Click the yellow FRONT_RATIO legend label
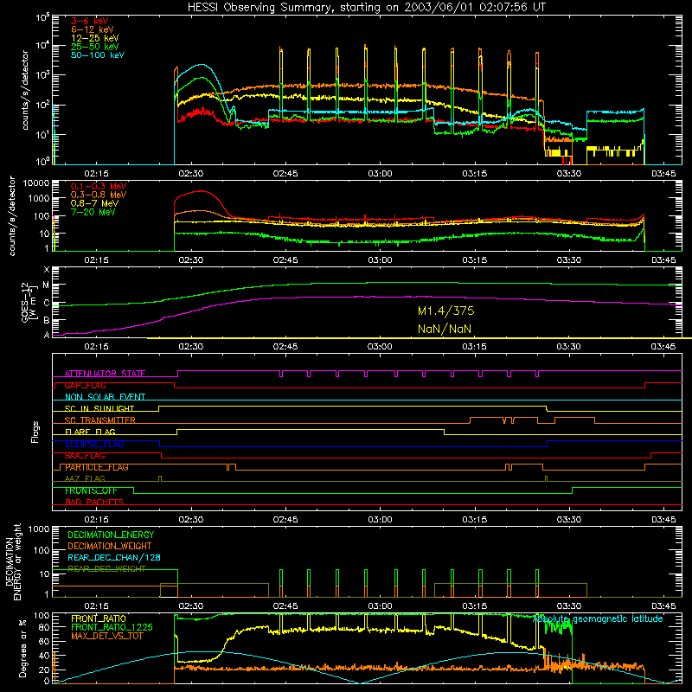The height and width of the screenshot is (692, 692). (99, 618)
